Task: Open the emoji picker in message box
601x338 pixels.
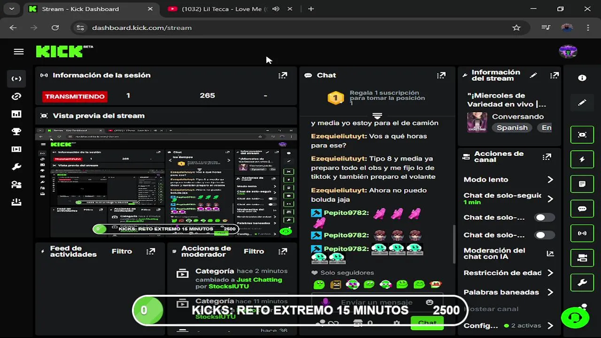Action: click(x=429, y=302)
